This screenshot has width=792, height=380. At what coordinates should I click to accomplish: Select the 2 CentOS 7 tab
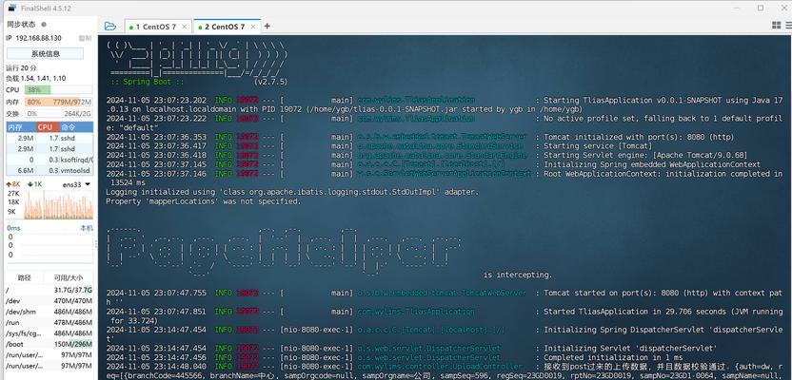click(x=228, y=27)
